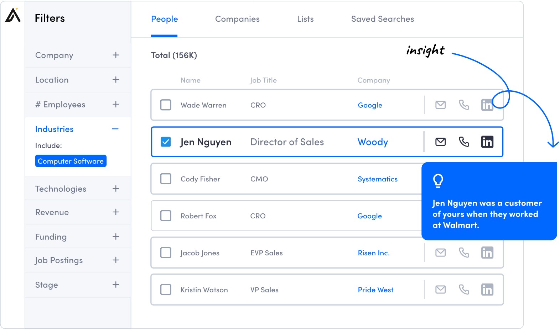The height and width of the screenshot is (329, 560).
Task: Call Wade Warren via phone icon
Action: 464,105
